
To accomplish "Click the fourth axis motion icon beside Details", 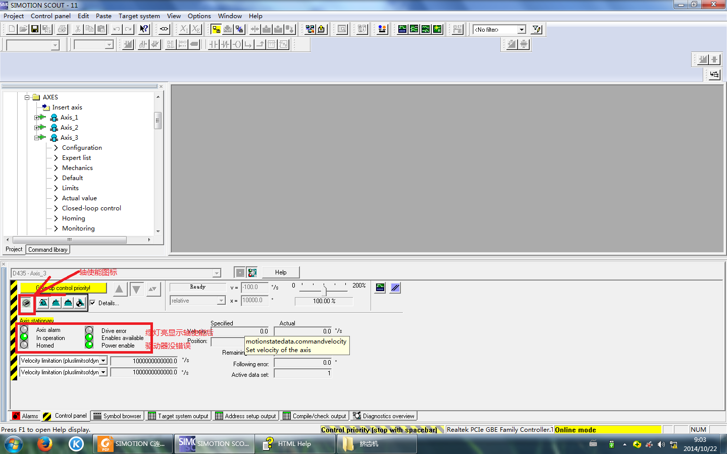I will pyautogui.click(x=80, y=303).
